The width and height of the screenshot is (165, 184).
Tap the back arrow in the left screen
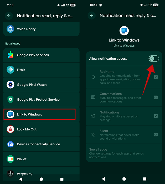[9, 16]
